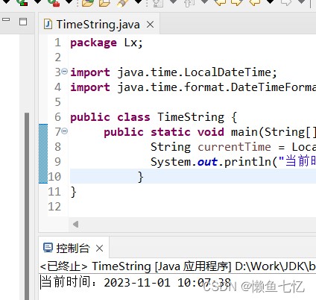Collapse the import block at line 3

click(64, 72)
